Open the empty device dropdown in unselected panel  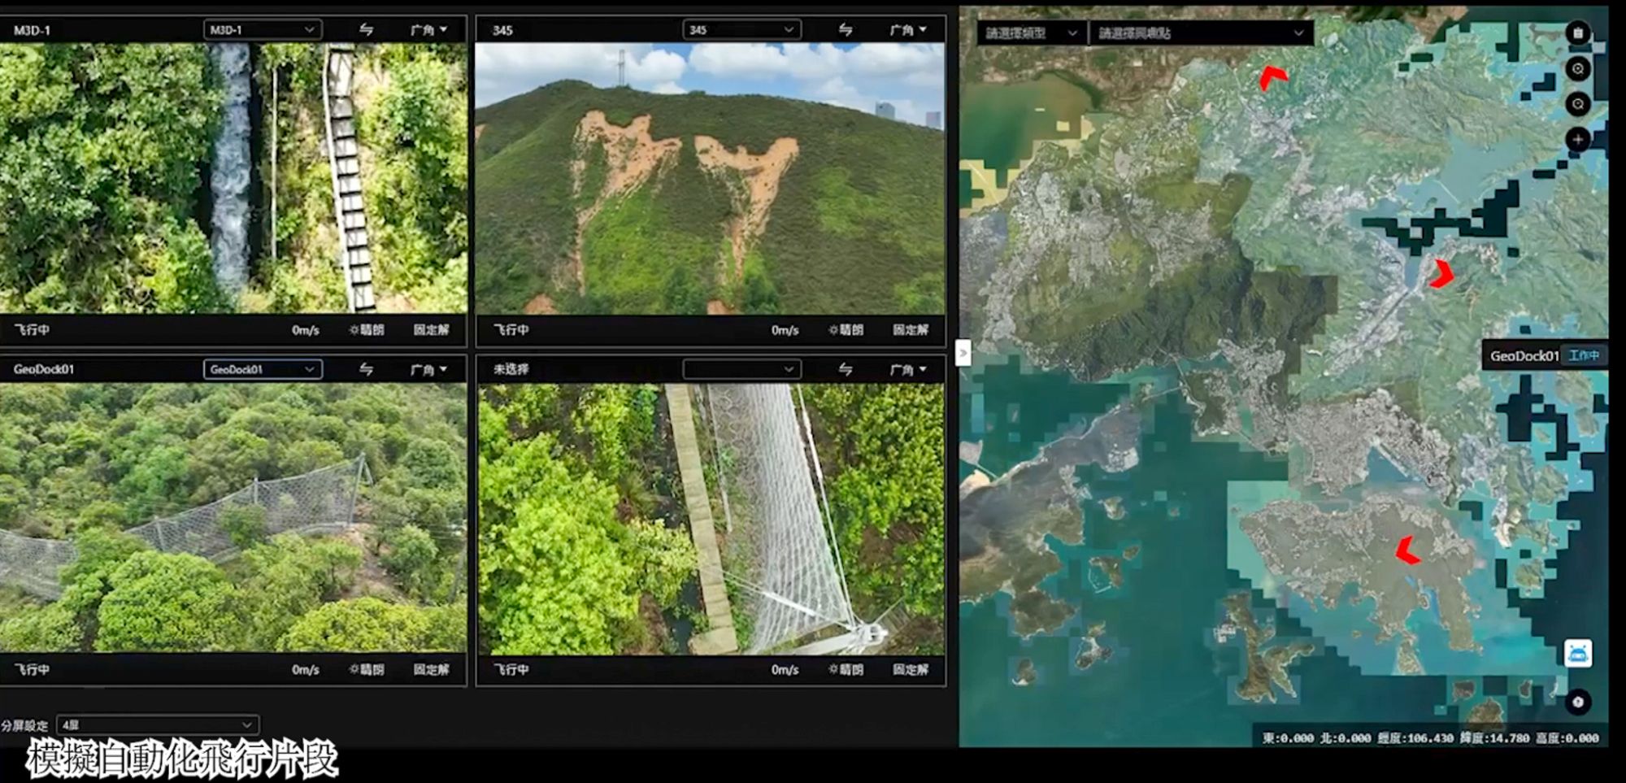(x=741, y=370)
